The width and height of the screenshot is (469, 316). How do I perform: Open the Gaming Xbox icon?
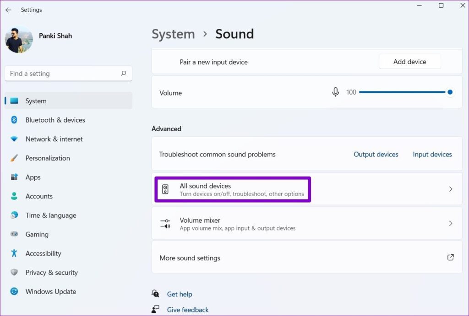coord(13,234)
